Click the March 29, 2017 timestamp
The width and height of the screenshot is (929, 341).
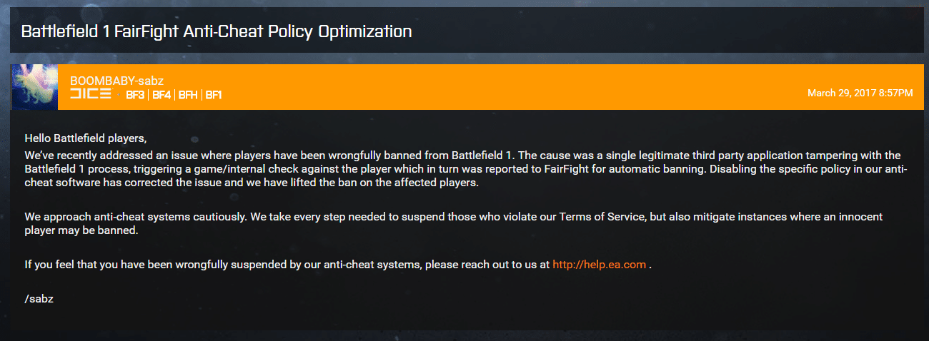click(x=860, y=93)
